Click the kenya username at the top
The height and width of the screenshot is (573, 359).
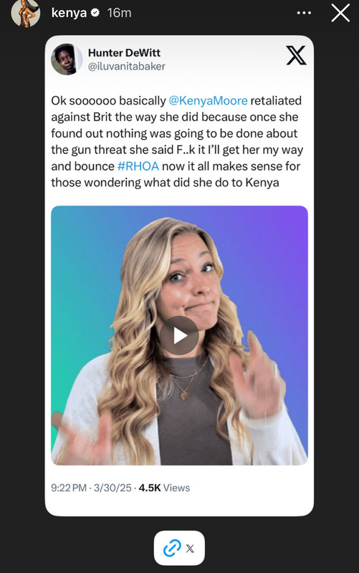[69, 13]
